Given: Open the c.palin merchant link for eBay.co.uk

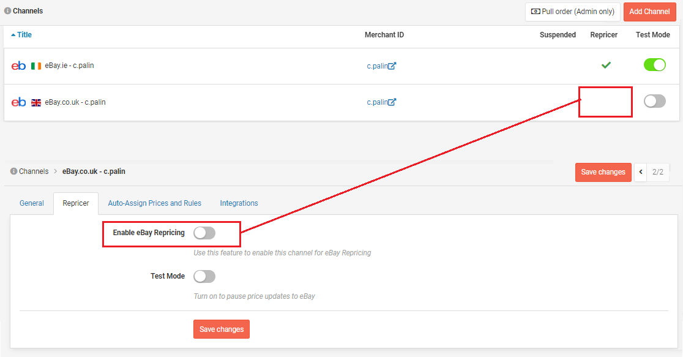Looking at the screenshot, I should tap(377, 102).
